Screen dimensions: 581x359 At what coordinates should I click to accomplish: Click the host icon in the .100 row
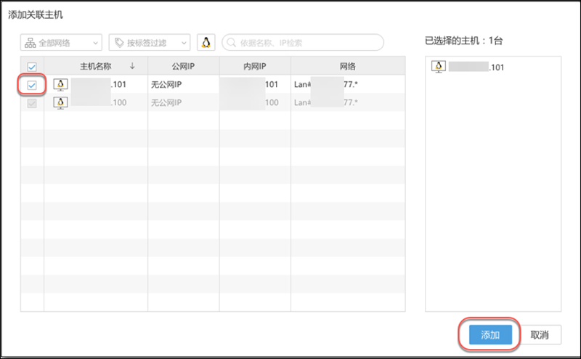[x=60, y=102]
